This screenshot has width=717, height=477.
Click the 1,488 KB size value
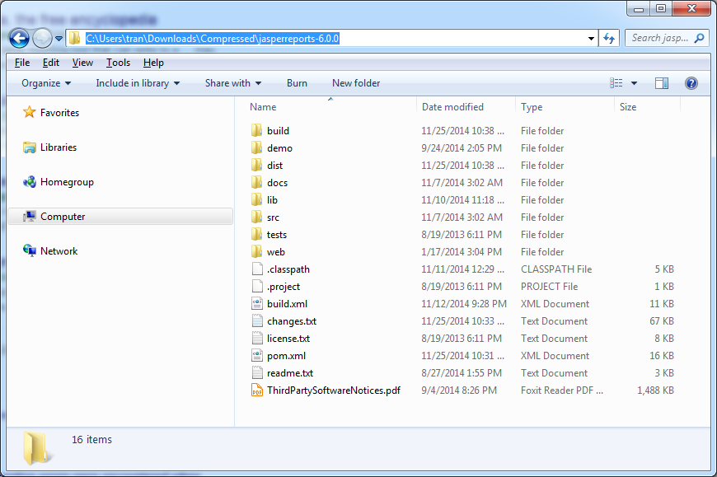click(655, 390)
